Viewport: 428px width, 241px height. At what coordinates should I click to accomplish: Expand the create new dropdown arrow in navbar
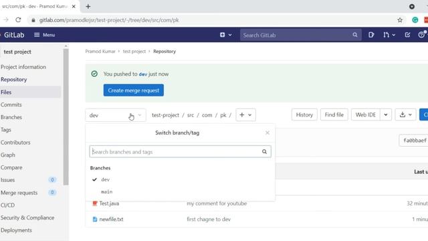(x=230, y=35)
